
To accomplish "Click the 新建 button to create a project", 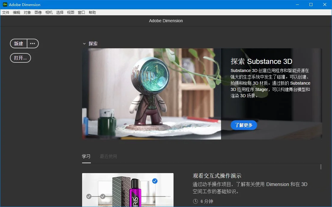I will tap(18, 43).
